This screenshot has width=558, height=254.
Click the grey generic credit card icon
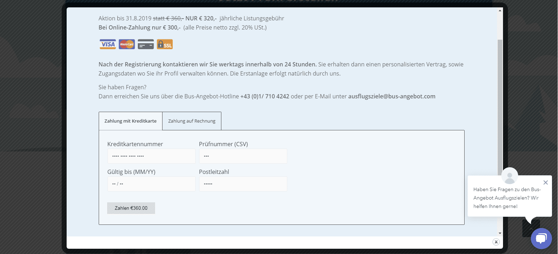tap(146, 44)
